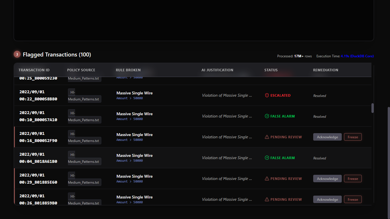This screenshot has width=390, height=219.
Task: Click the AI Justification column header
Action: point(217,70)
